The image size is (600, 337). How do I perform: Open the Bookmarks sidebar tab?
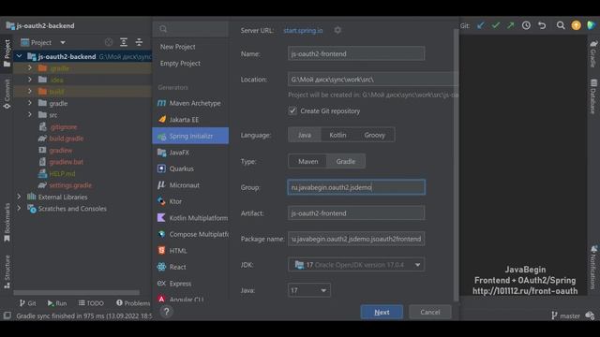[x=7, y=223]
